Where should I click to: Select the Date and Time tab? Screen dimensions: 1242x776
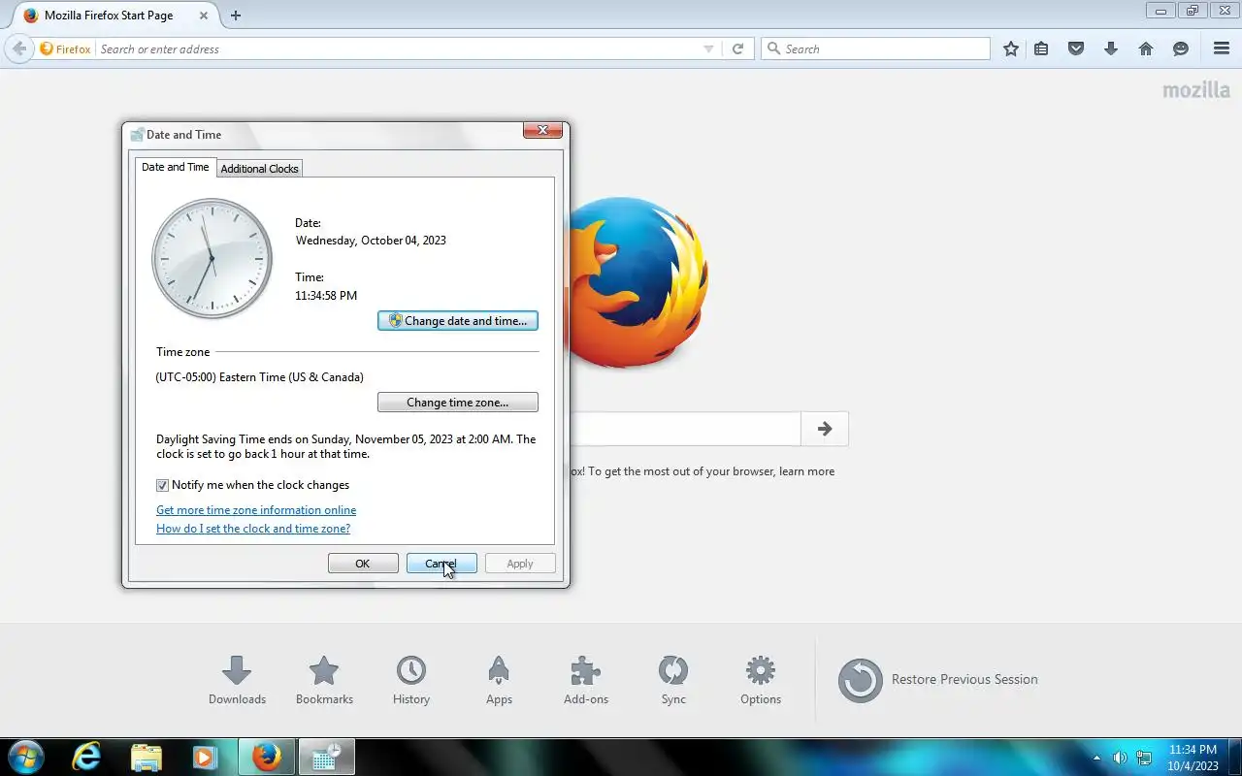coord(176,167)
